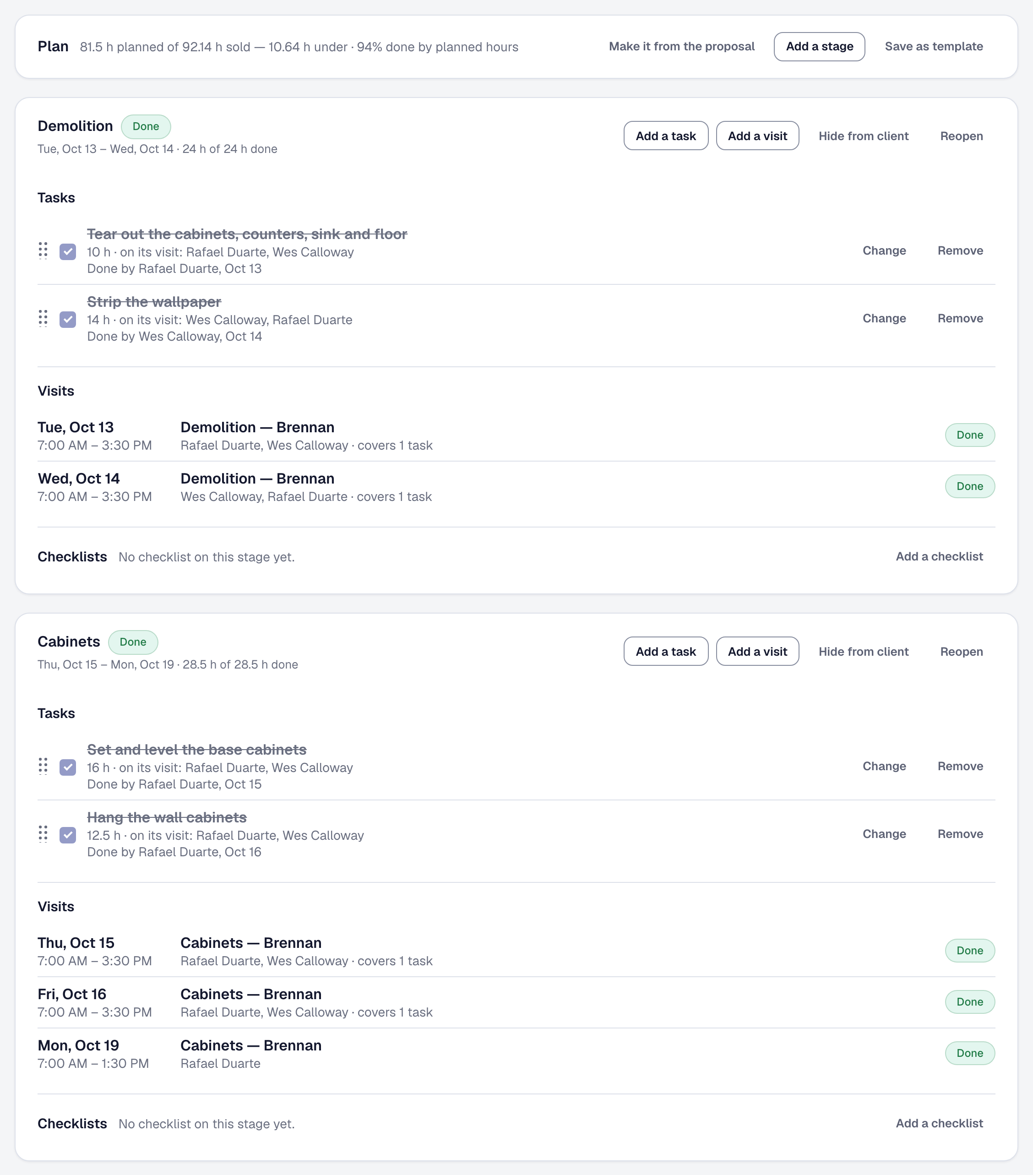Screen dimensions: 1033x1175
Task: Add a task to Cabinets stage
Action: 666,651
